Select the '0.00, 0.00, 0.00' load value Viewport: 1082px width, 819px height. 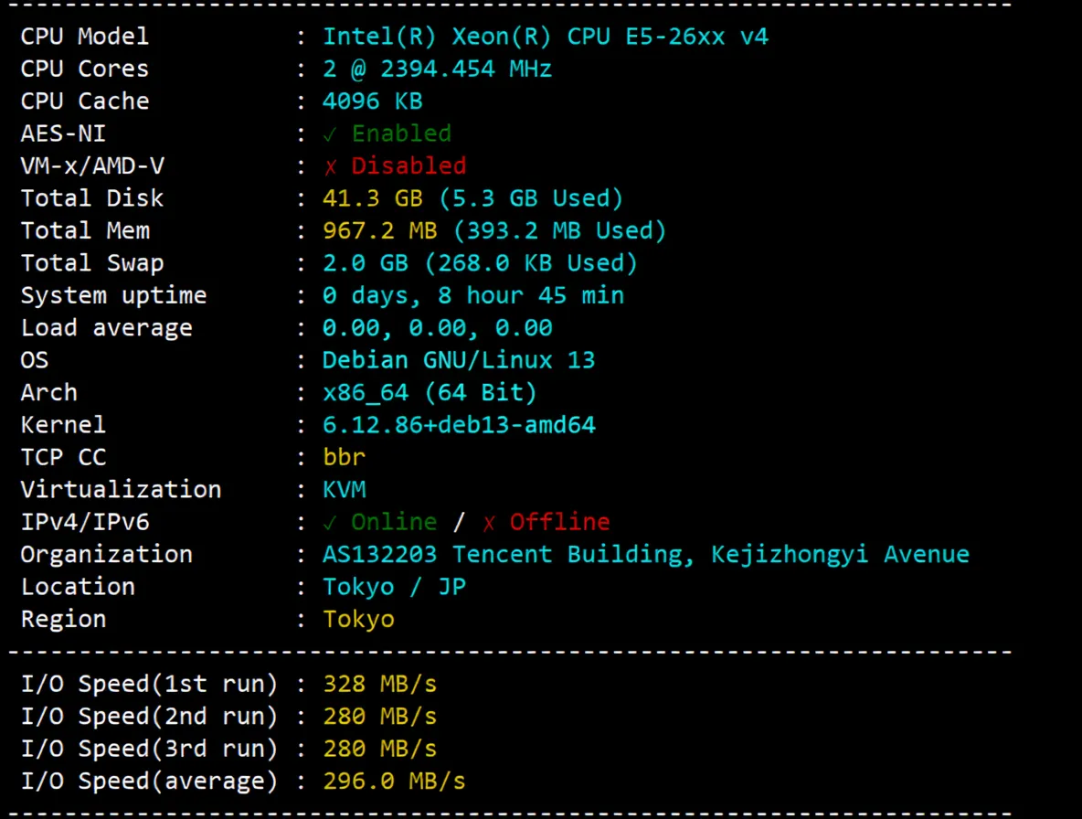pyautogui.click(x=438, y=328)
